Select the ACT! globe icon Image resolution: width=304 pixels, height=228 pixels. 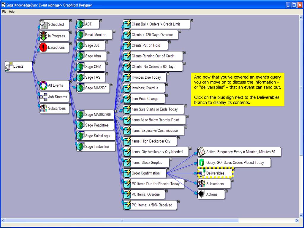tap(80, 24)
